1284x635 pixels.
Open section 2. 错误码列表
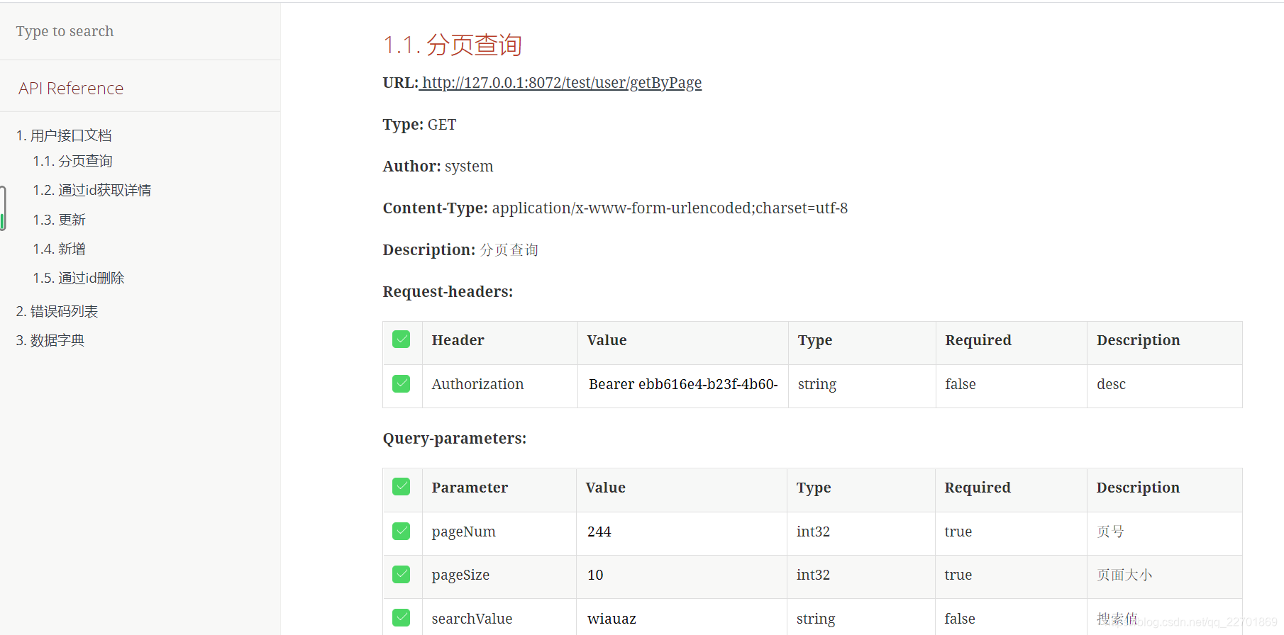tap(57, 312)
